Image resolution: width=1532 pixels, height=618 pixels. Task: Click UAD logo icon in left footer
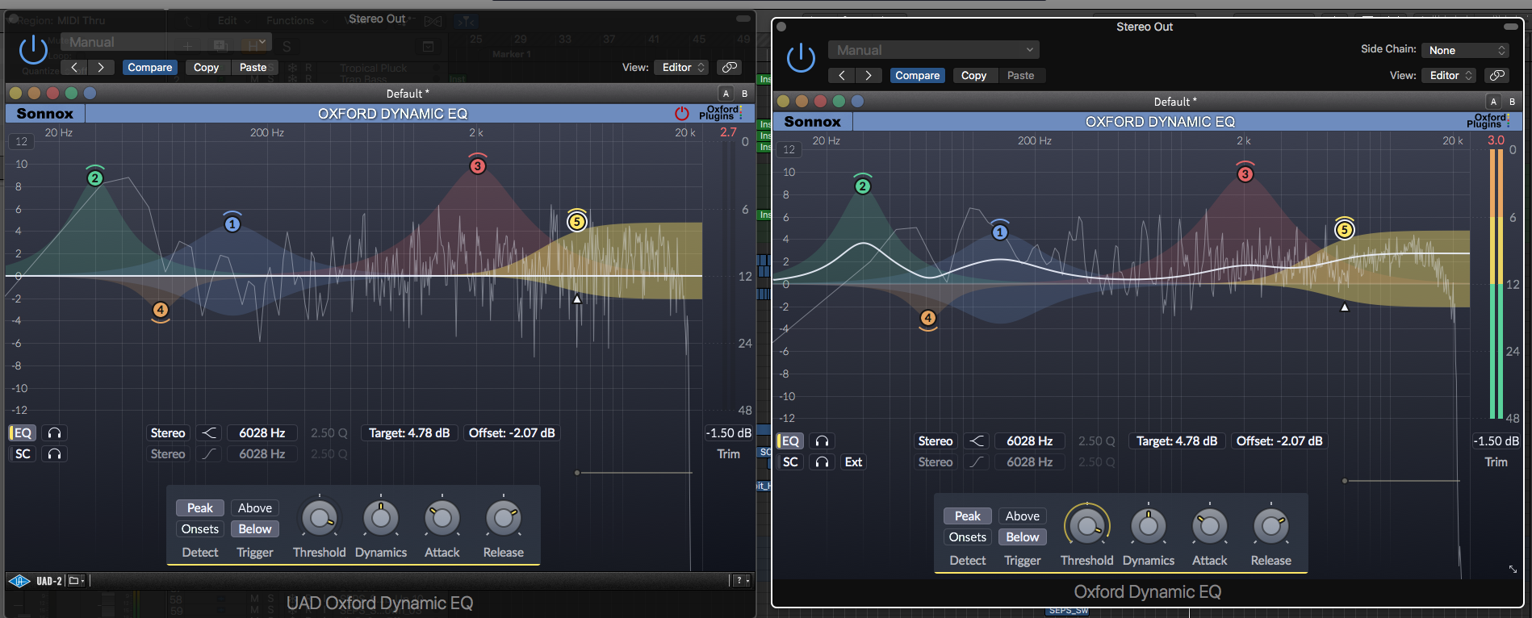(x=19, y=581)
